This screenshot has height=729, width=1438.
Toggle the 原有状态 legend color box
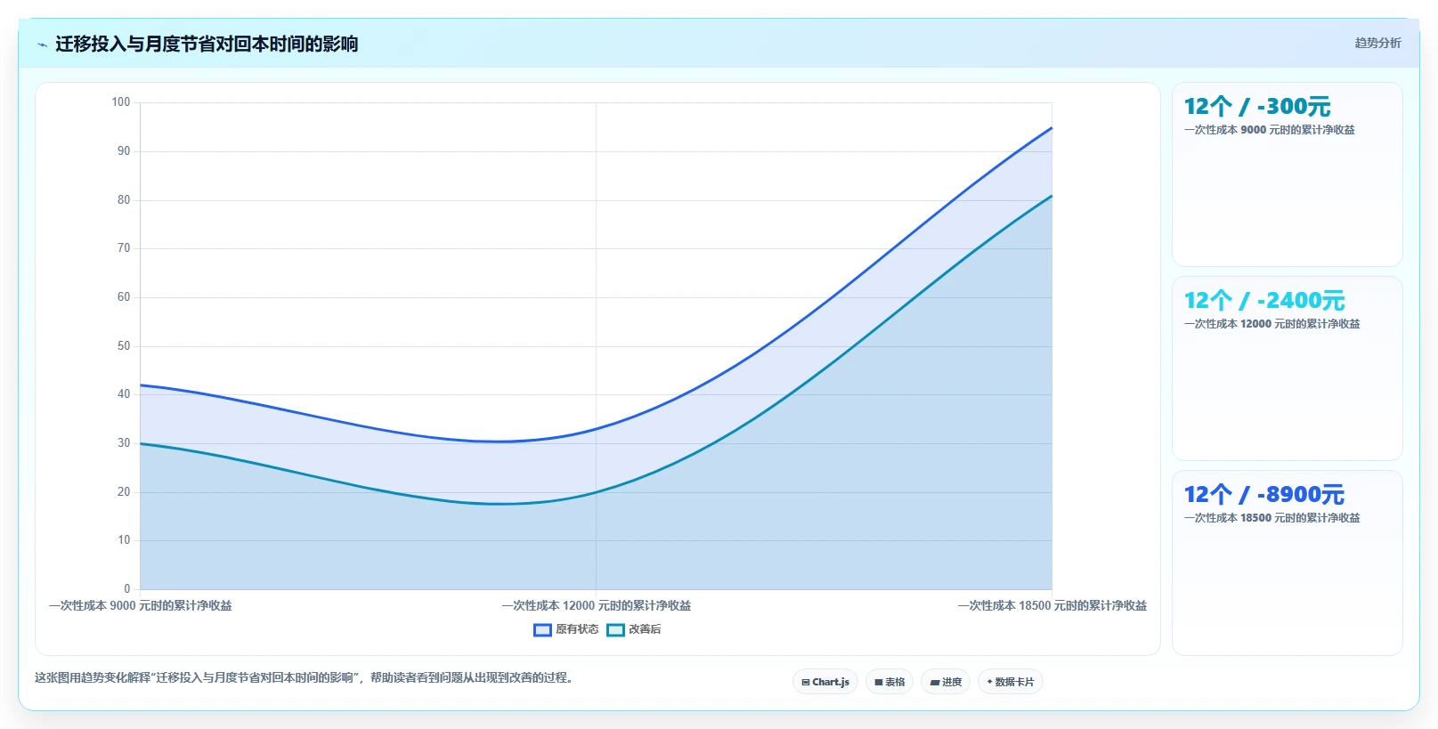pos(542,630)
